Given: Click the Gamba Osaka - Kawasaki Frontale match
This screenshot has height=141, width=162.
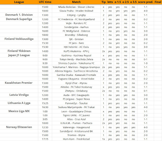Looking at the screenshot, I should pyautogui.click(x=76, y=75).
